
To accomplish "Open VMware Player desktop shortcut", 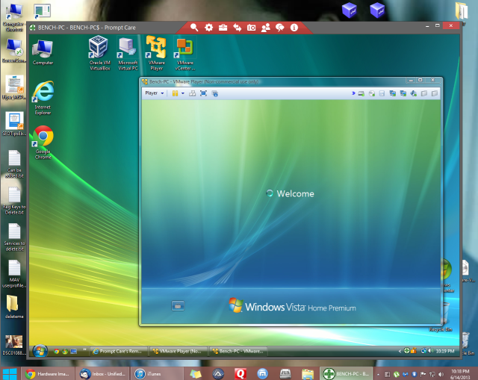I will click(156, 53).
